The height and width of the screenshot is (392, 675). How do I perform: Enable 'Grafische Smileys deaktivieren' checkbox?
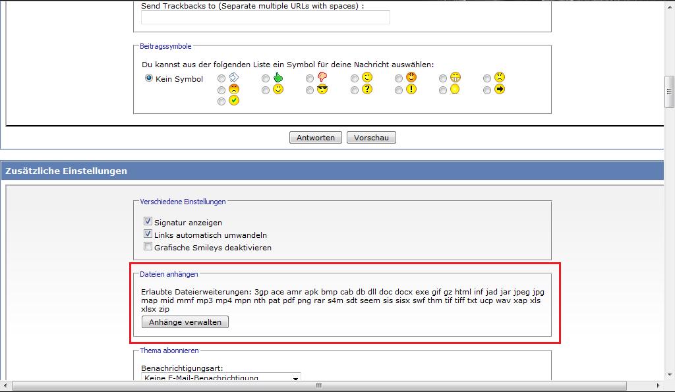[148, 246]
